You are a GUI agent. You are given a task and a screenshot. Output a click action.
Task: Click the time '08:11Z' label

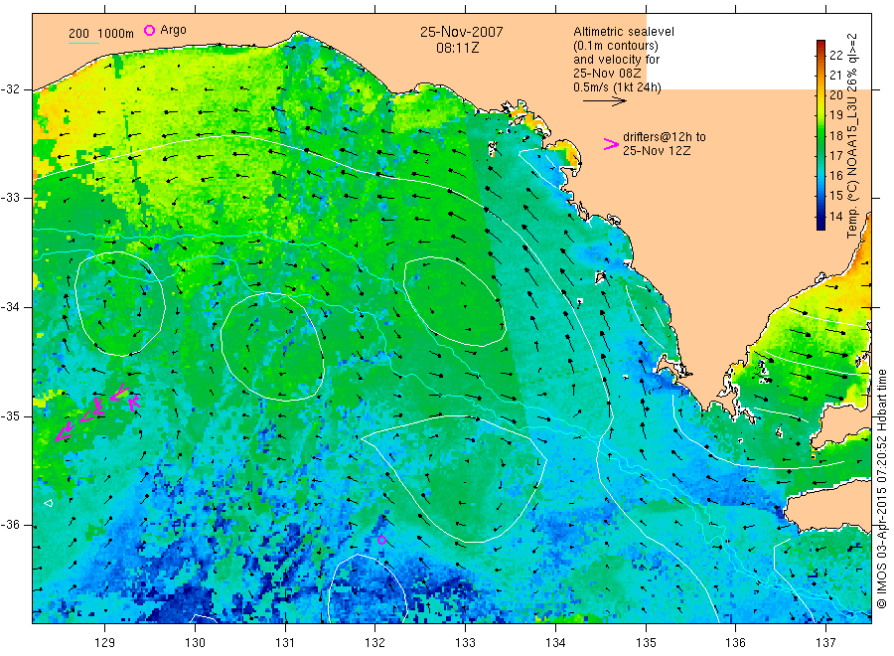(457, 48)
